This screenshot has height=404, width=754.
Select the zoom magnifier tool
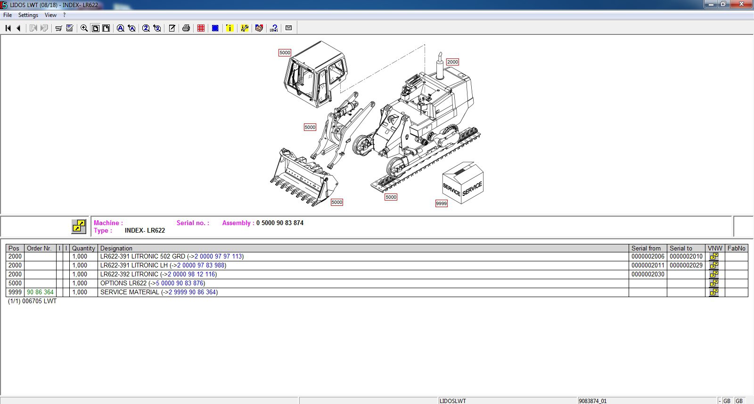[x=84, y=28]
